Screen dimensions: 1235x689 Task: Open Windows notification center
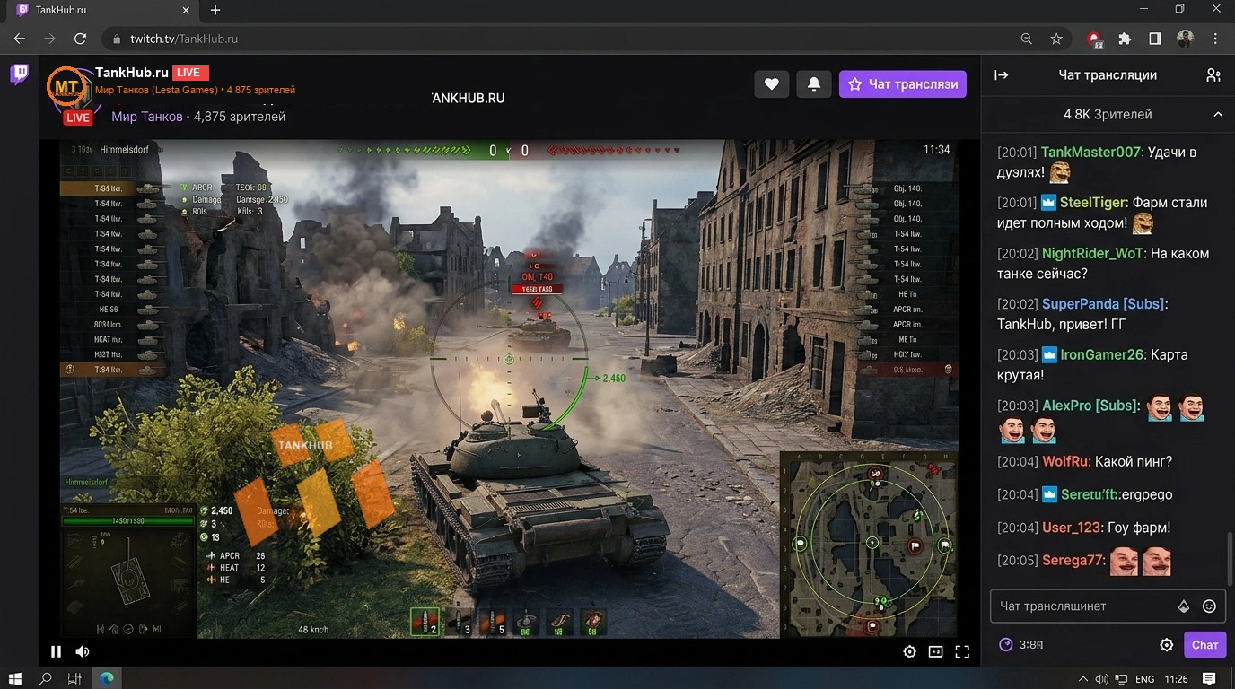tap(1209, 679)
